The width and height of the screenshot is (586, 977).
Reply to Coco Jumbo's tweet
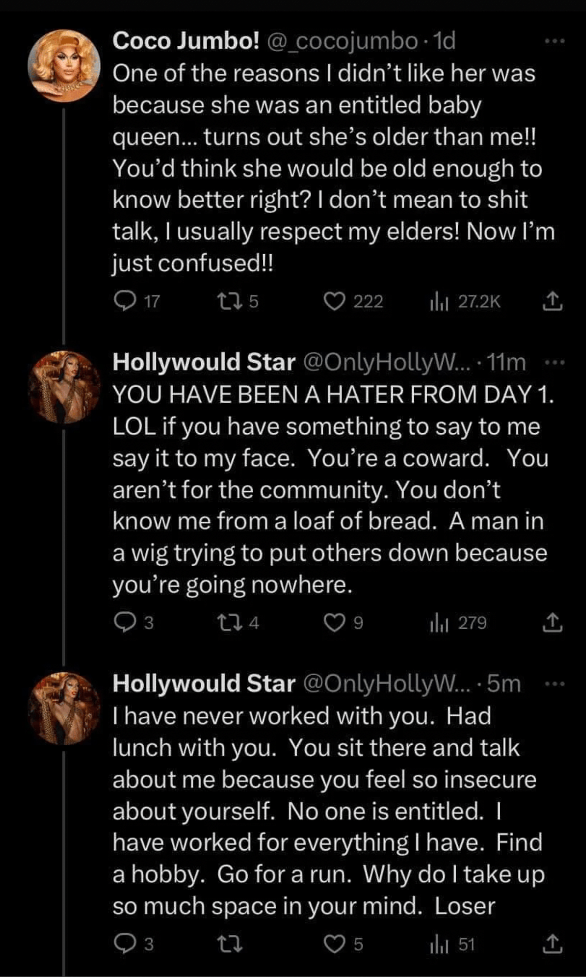click(x=124, y=301)
